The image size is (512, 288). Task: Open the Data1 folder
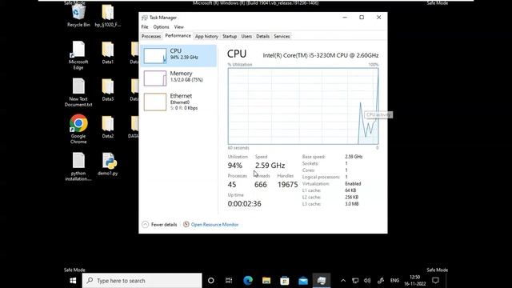(107, 52)
